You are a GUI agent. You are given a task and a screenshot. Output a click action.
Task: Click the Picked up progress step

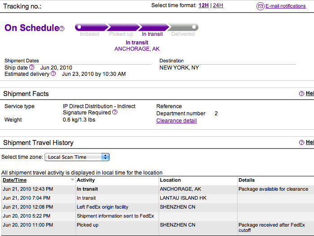click(x=121, y=27)
